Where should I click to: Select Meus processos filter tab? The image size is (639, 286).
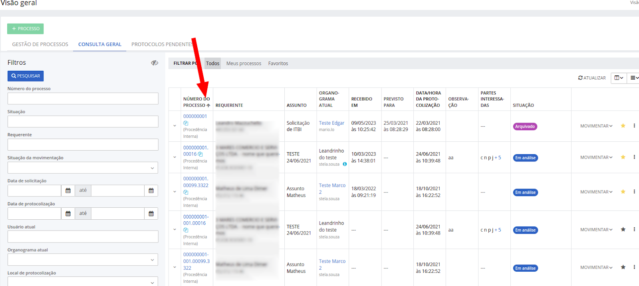pos(244,64)
